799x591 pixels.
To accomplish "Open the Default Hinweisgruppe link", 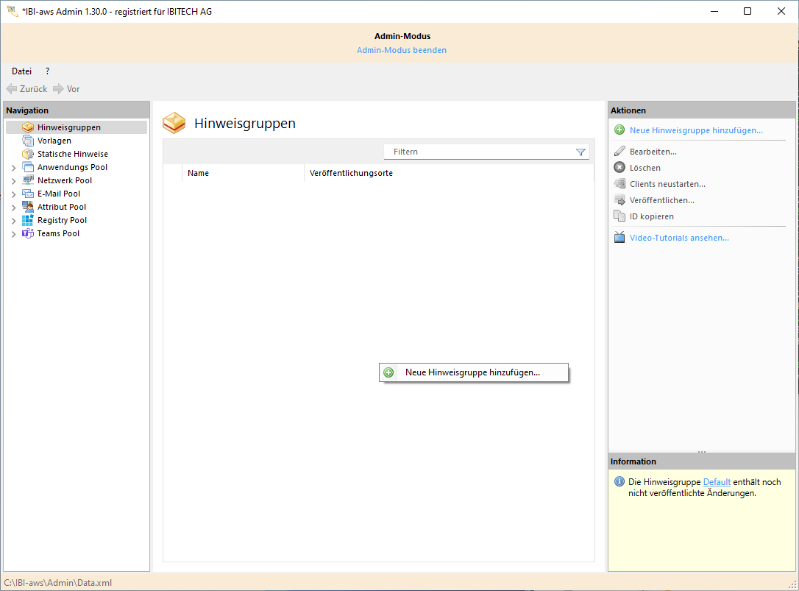I will [717, 482].
